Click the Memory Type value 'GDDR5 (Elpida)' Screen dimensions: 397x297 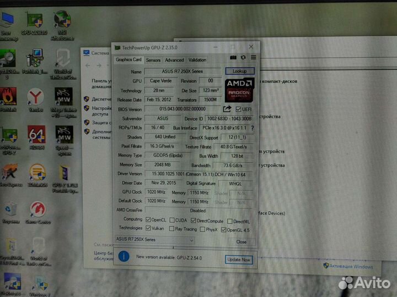(168, 155)
